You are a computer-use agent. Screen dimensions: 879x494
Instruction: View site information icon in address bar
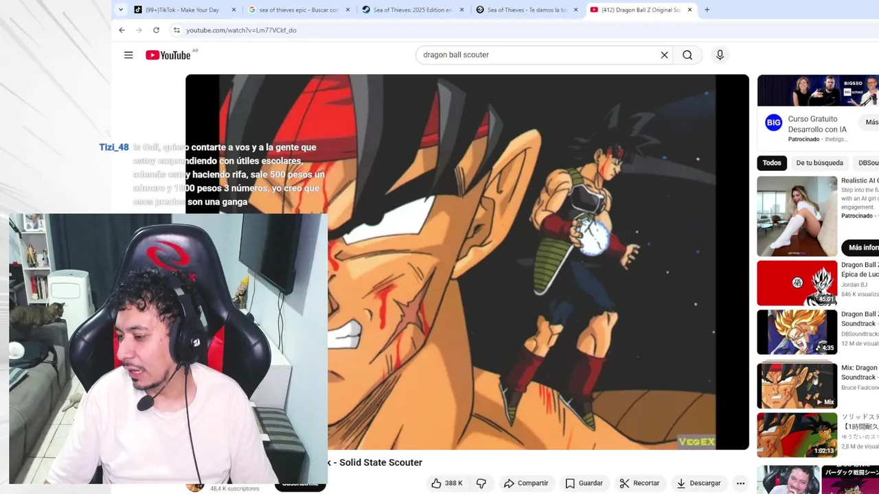tap(176, 30)
